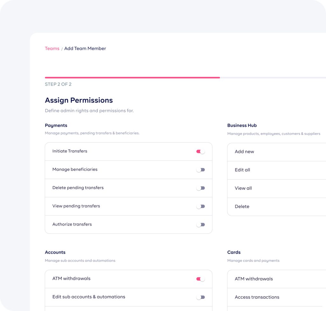Click the Authorize transfers row label
Viewport: 326px width, 311px height.
click(x=72, y=224)
